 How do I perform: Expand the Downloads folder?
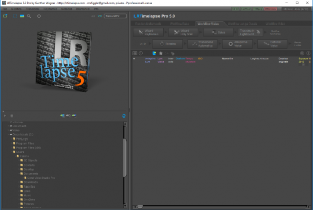click(x=19, y=182)
